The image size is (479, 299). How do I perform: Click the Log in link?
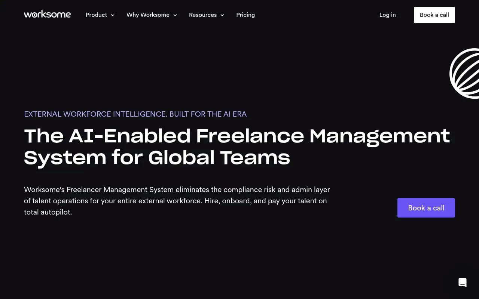[x=387, y=15]
